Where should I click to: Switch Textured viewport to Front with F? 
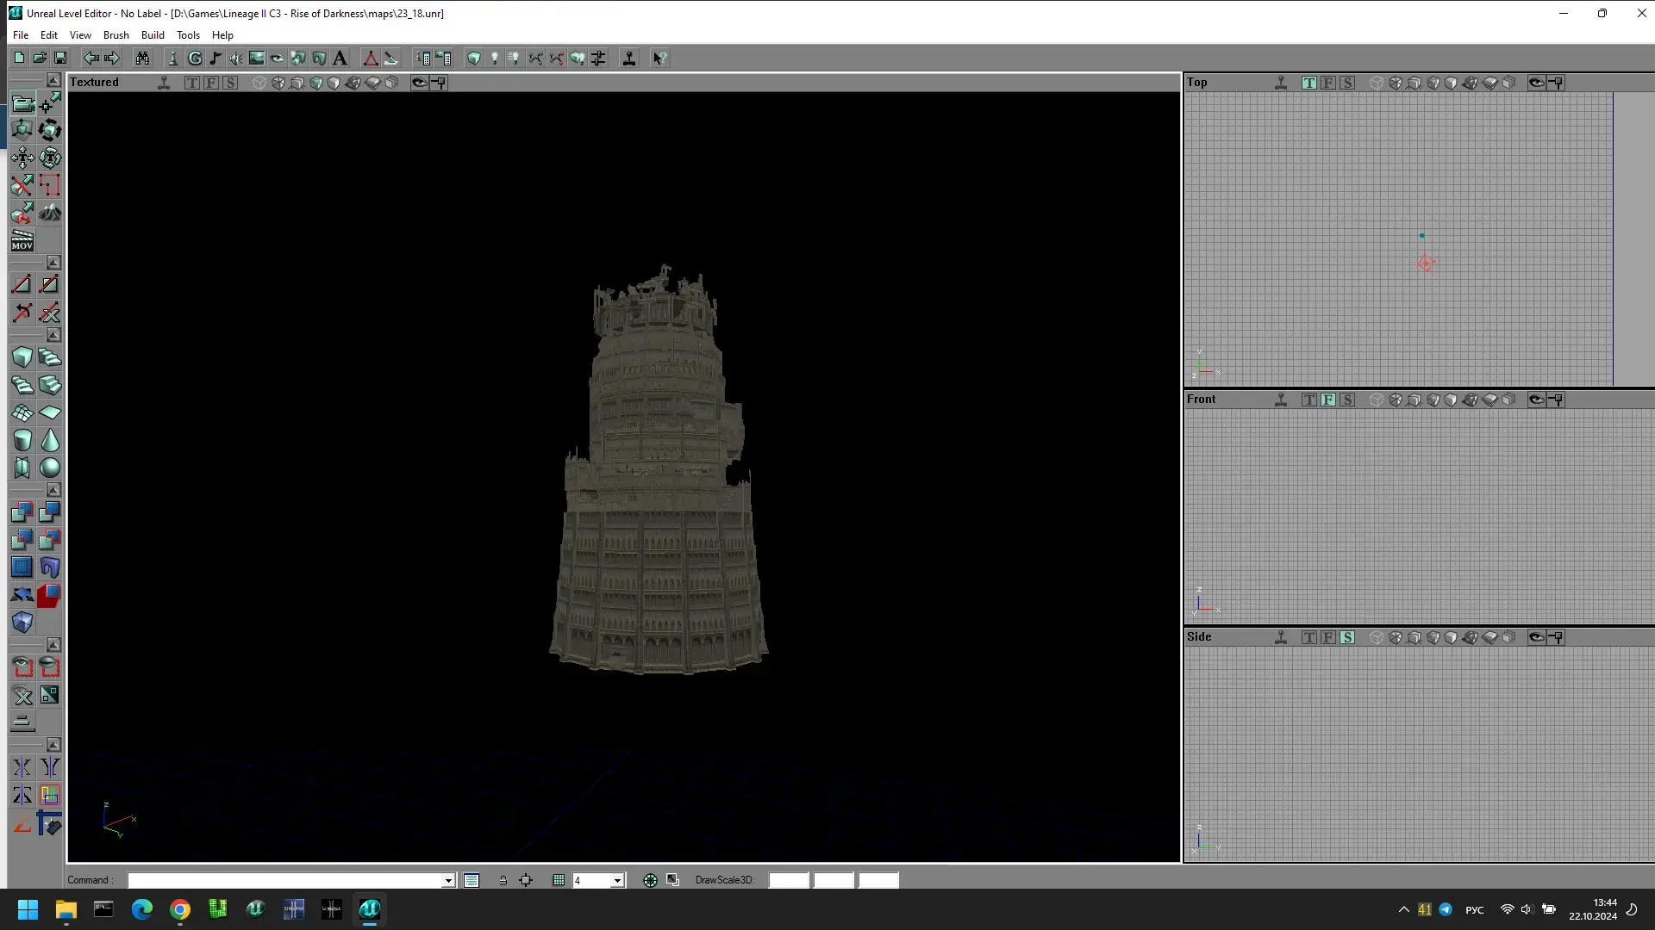[x=211, y=83]
